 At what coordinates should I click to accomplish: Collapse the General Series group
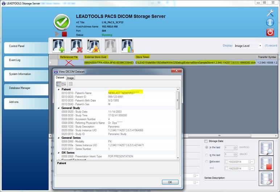pos(58,138)
